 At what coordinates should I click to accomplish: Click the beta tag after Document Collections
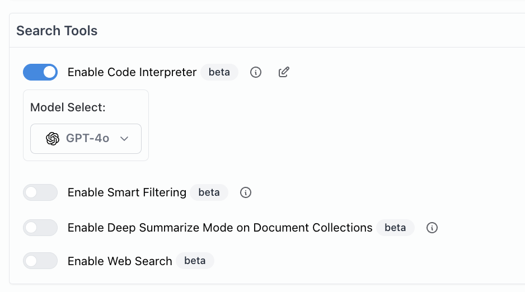click(x=395, y=228)
